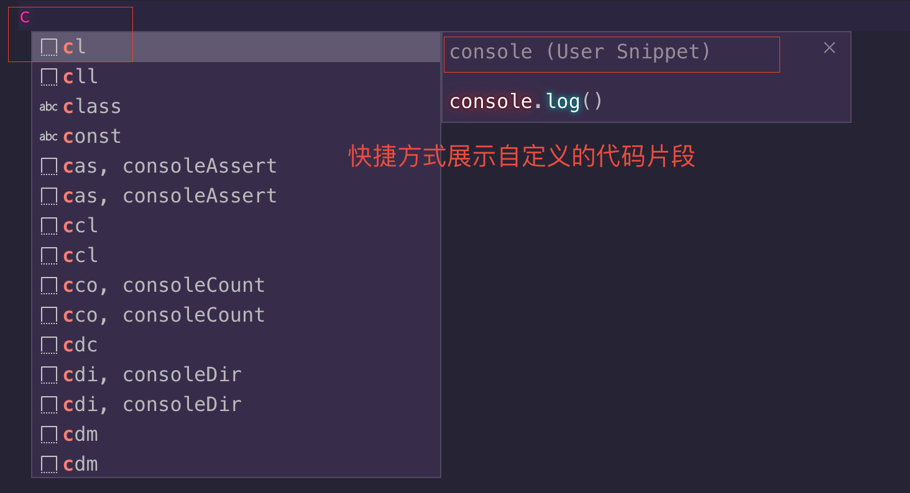This screenshot has width=910, height=493.
Task: Close the snippet details panel
Action: (x=829, y=48)
